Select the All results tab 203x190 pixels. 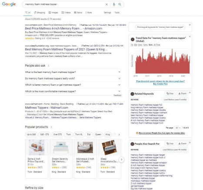point(28,13)
